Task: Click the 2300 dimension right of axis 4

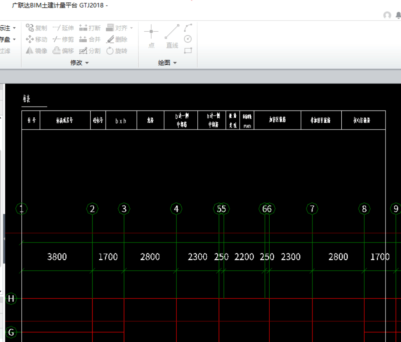Action: (198, 257)
